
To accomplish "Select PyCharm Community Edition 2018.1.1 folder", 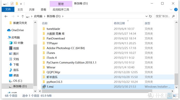I will coord(71,63).
